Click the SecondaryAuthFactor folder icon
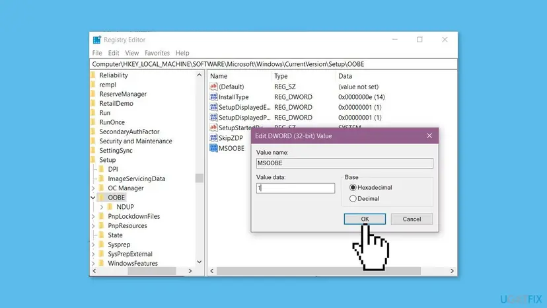 tap(92, 132)
